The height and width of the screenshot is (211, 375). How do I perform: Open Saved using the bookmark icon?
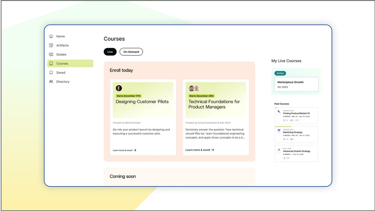click(51, 72)
